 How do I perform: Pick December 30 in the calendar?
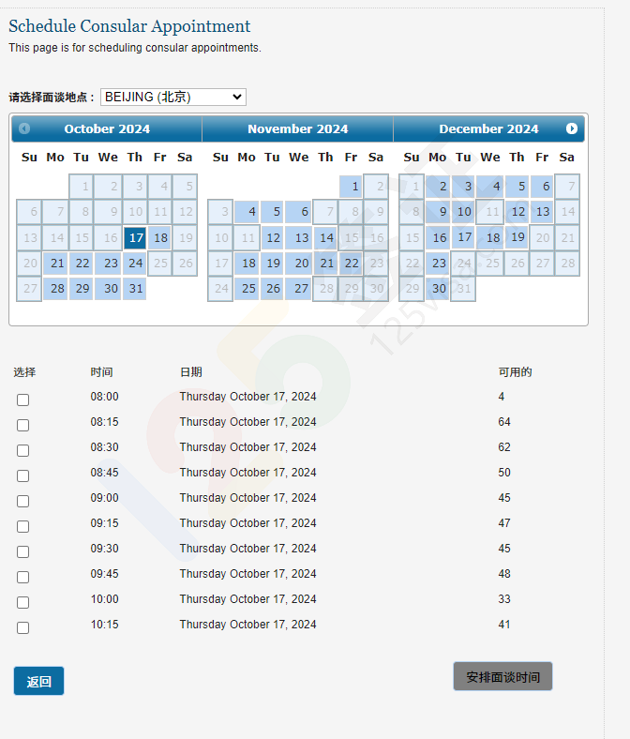coord(438,289)
